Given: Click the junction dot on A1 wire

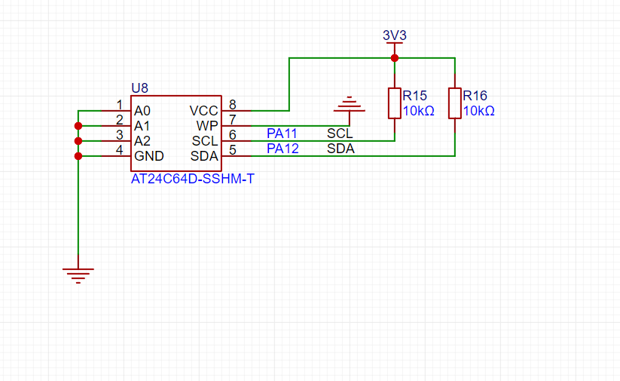Looking at the screenshot, I should (78, 125).
